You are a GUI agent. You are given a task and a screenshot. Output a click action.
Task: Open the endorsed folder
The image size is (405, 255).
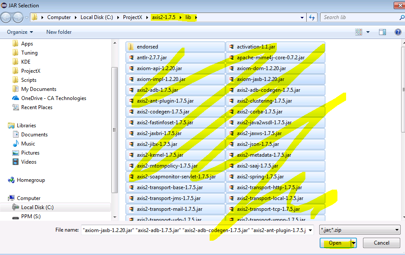(x=175, y=47)
